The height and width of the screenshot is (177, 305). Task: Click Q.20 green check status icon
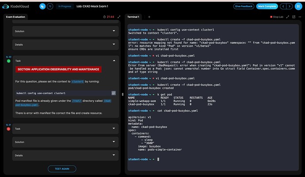8,61
